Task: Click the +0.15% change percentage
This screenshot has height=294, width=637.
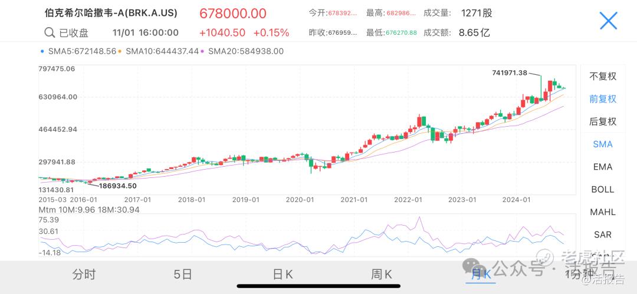Action: (x=271, y=33)
